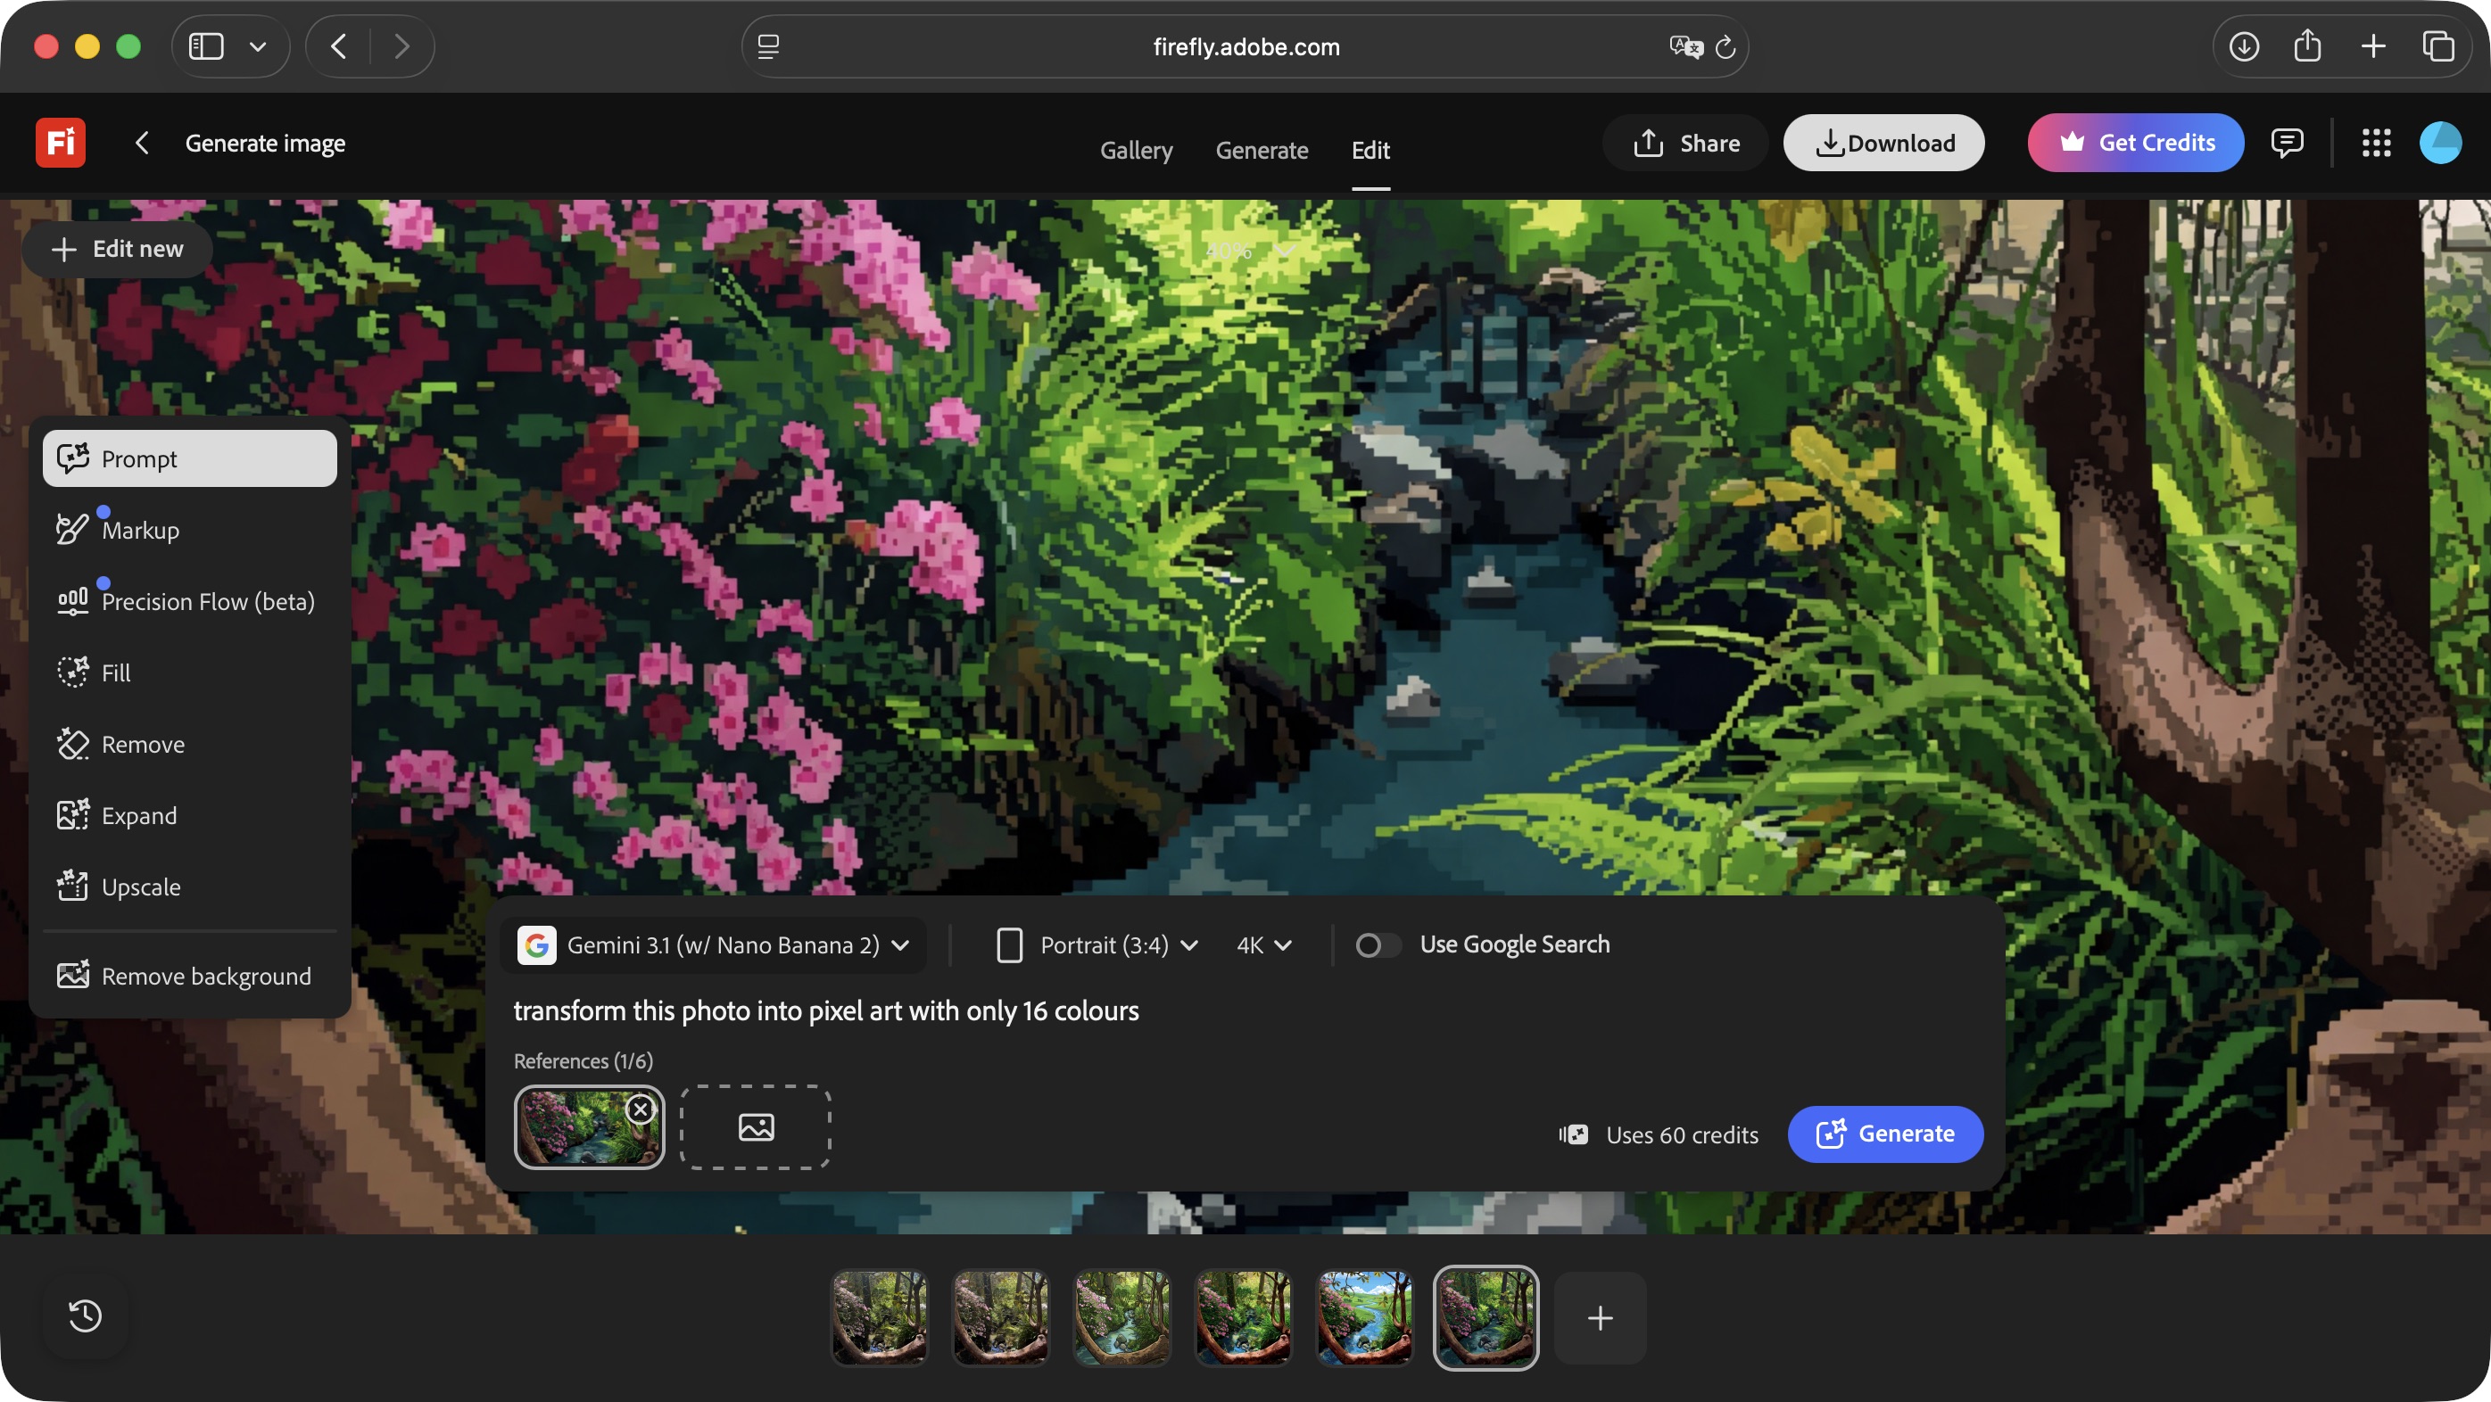Image resolution: width=2491 pixels, height=1402 pixels.
Task: Open the feedback comment icon
Action: [x=2286, y=143]
